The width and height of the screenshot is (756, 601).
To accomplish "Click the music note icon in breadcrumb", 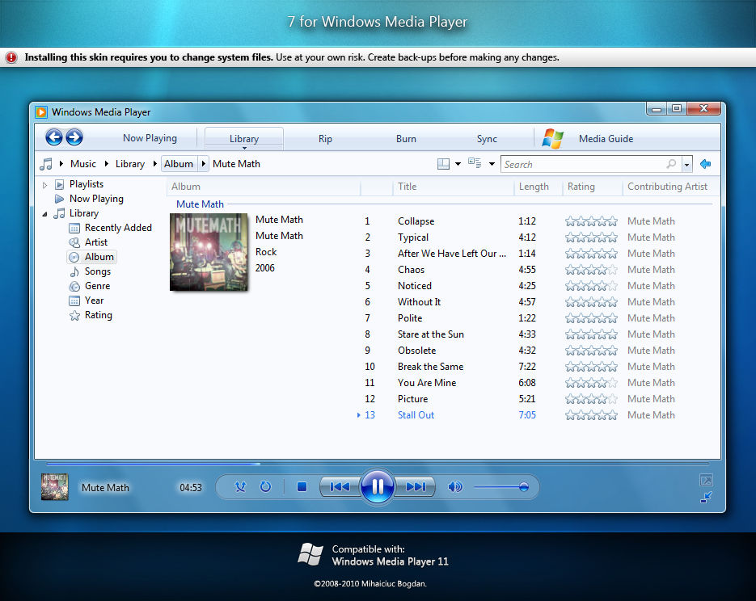I will pos(46,164).
